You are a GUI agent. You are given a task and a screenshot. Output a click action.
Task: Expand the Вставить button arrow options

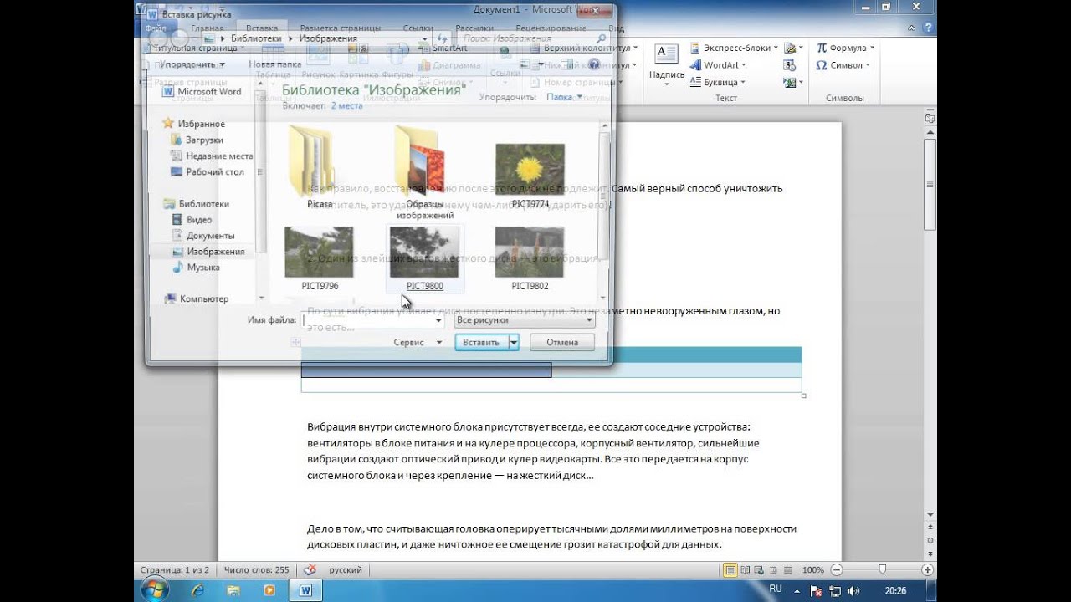point(514,342)
